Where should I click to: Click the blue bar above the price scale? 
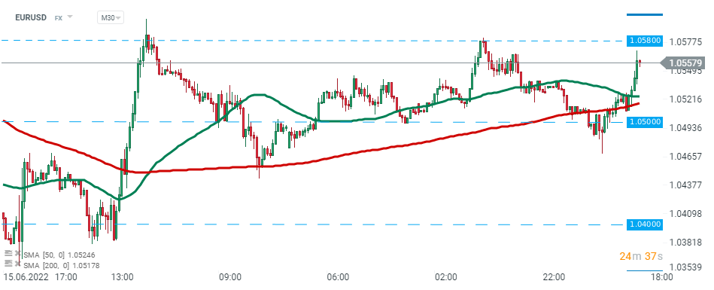click(x=645, y=14)
